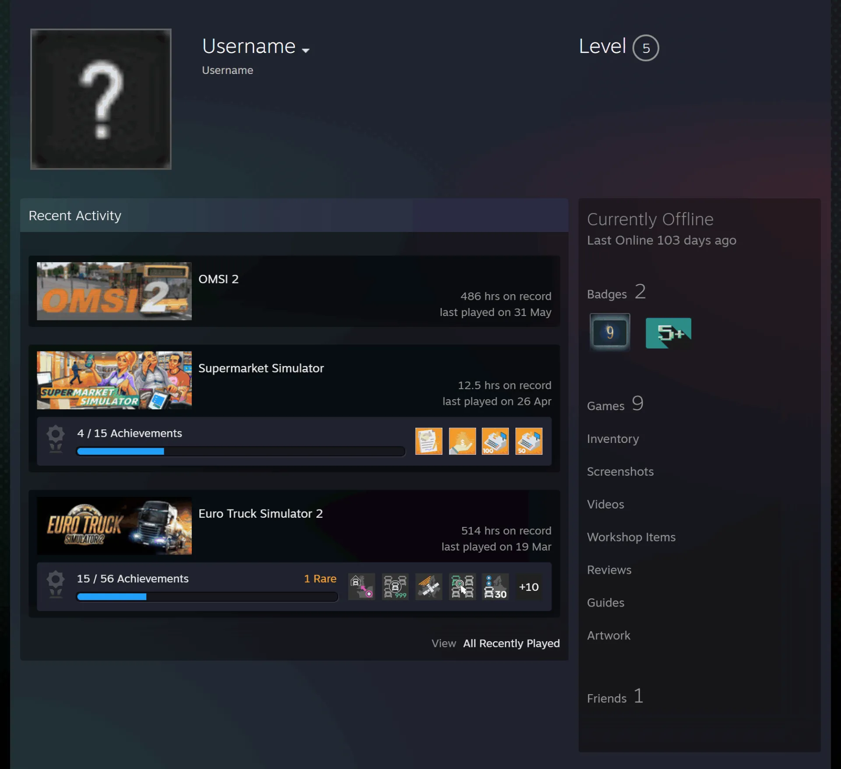
Task: Open the Games list
Action: tap(615, 404)
